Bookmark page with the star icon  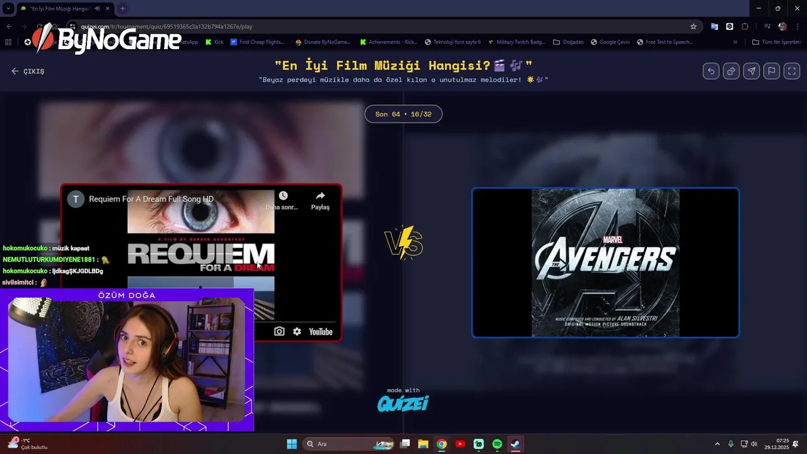[694, 26]
